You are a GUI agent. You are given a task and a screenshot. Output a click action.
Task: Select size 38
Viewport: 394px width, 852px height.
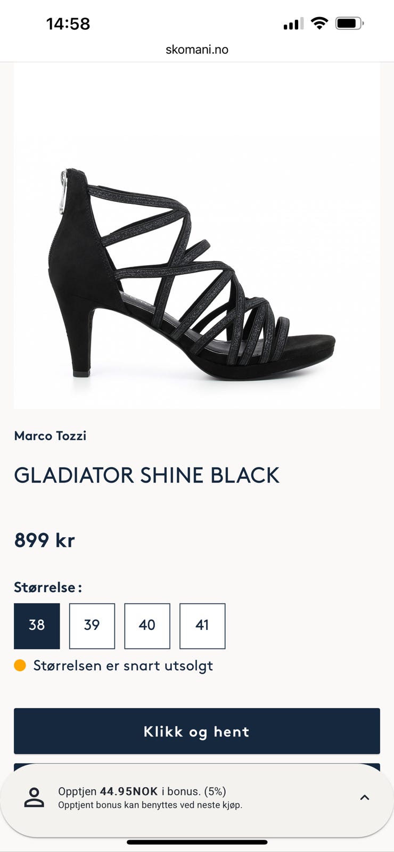[x=37, y=626]
